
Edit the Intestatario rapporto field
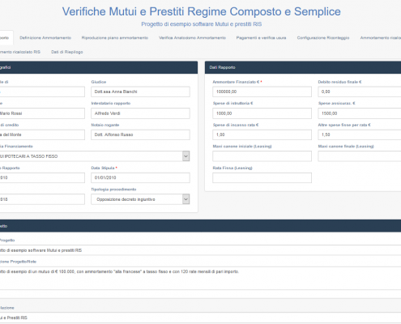[x=140, y=113]
